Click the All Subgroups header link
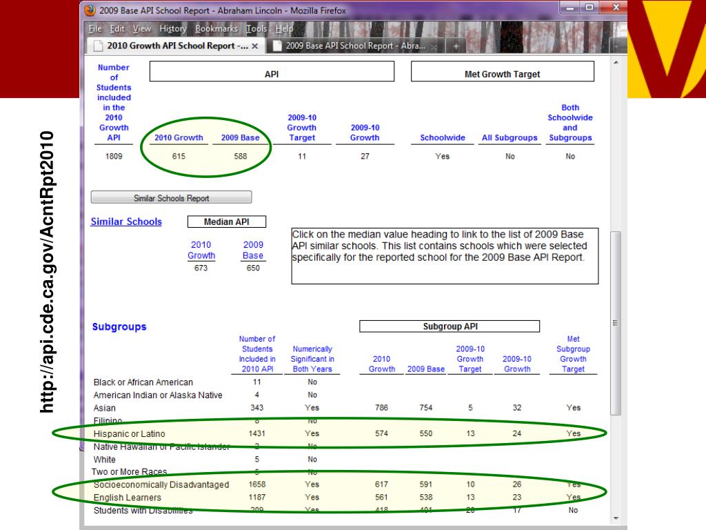Screen dimensions: 706x530 (x=510, y=138)
